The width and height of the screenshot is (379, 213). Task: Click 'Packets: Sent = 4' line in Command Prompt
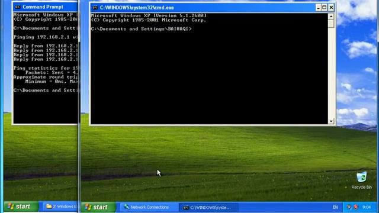tap(52, 73)
